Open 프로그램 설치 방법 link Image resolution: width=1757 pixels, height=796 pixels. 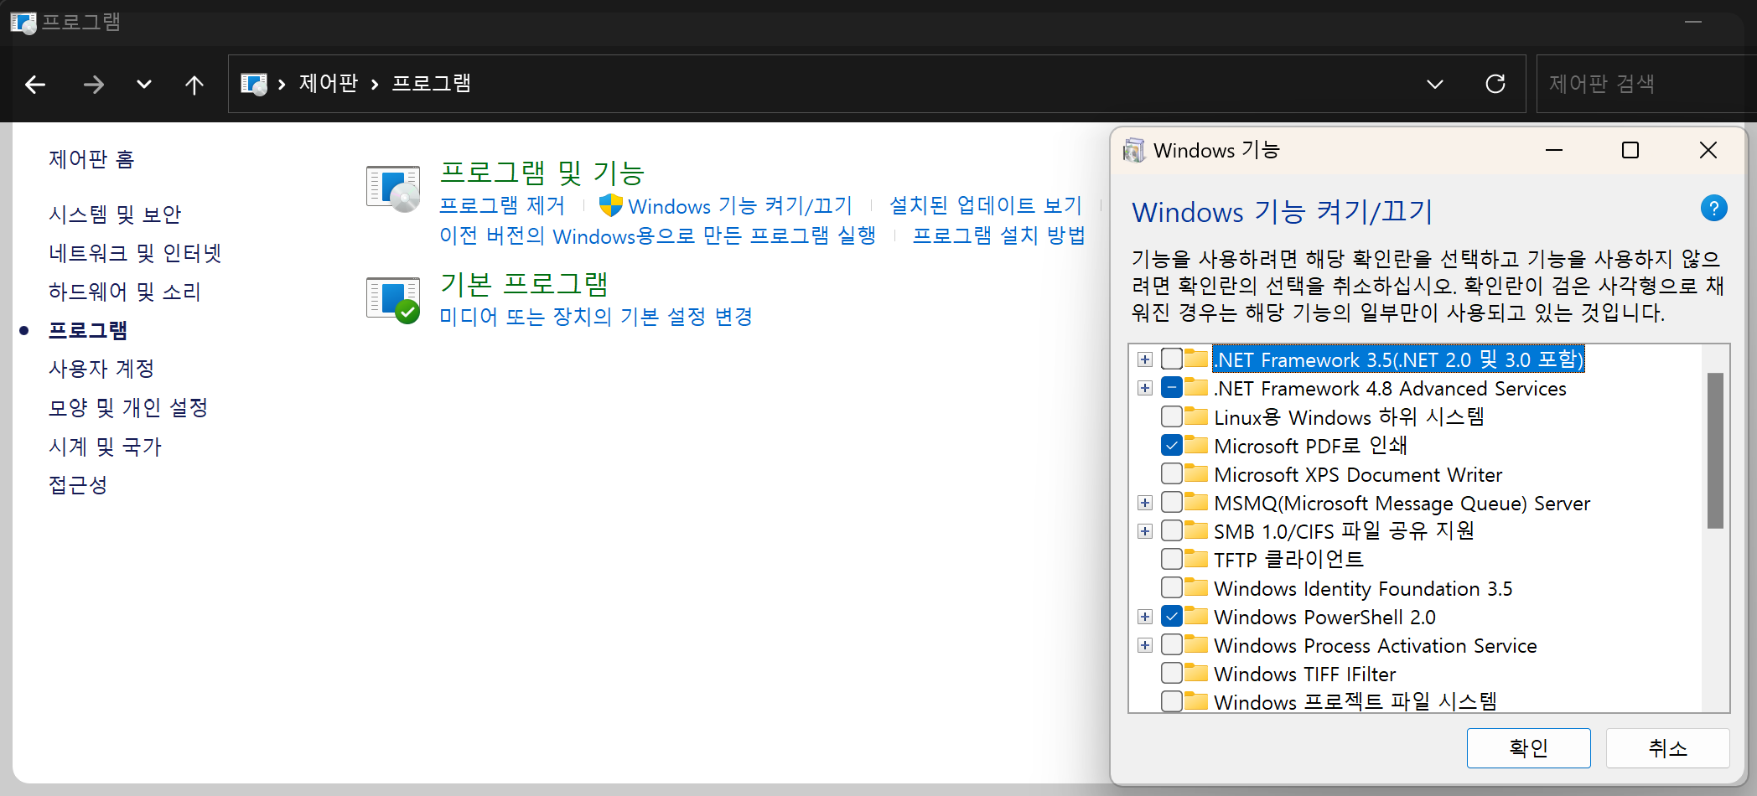tap(999, 235)
